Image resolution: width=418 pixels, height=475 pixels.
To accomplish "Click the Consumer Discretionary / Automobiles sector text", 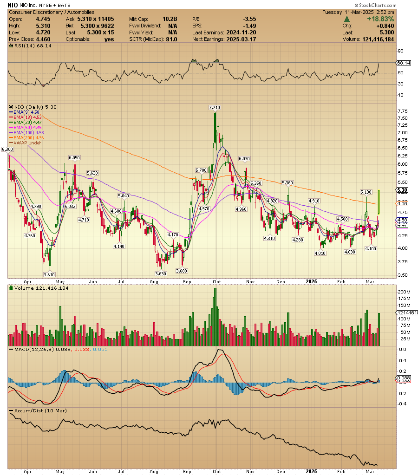I will pyautogui.click(x=52, y=12).
